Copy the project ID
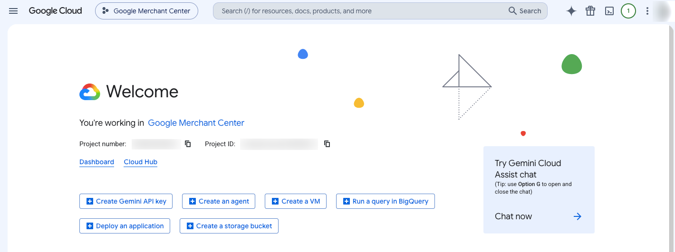 click(x=327, y=144)
